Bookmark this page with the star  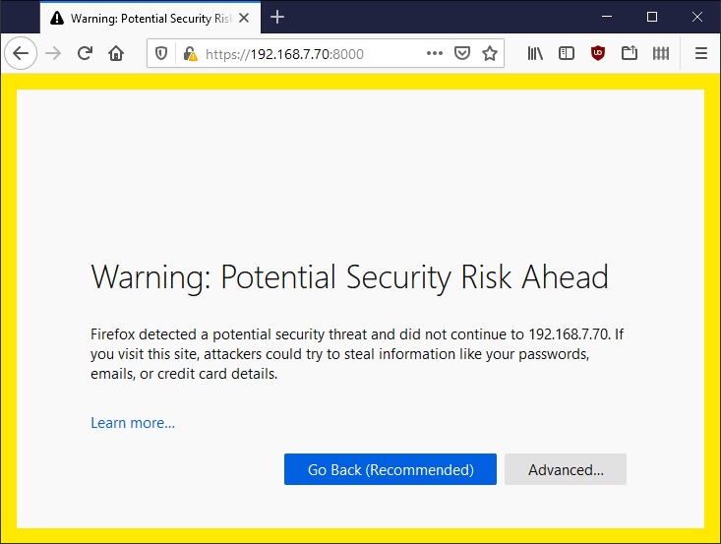pos(490,54)
